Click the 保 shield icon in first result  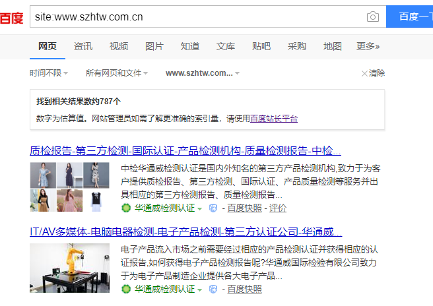(213, 208)
